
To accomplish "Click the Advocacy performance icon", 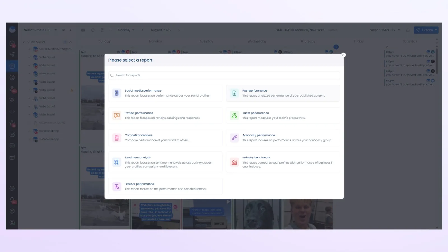I will pos(234,138).
